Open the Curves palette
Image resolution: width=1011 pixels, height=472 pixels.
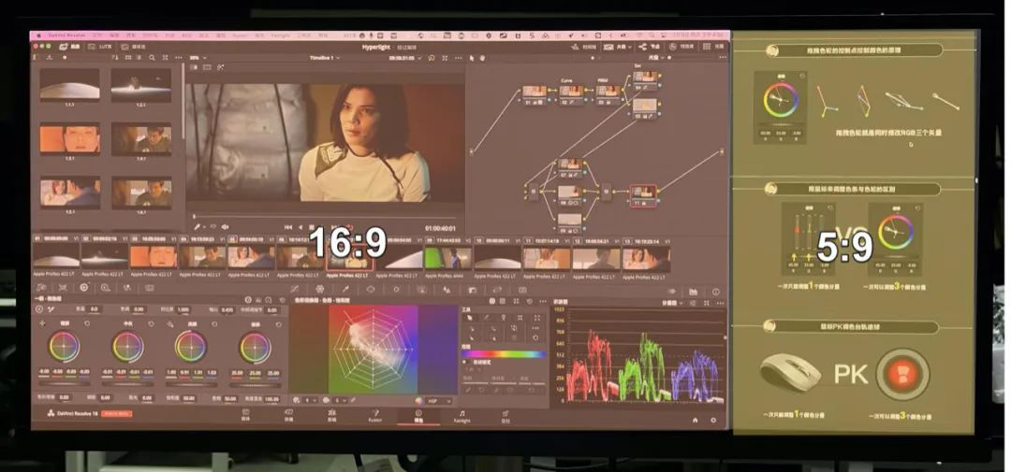tap(295, 289)
